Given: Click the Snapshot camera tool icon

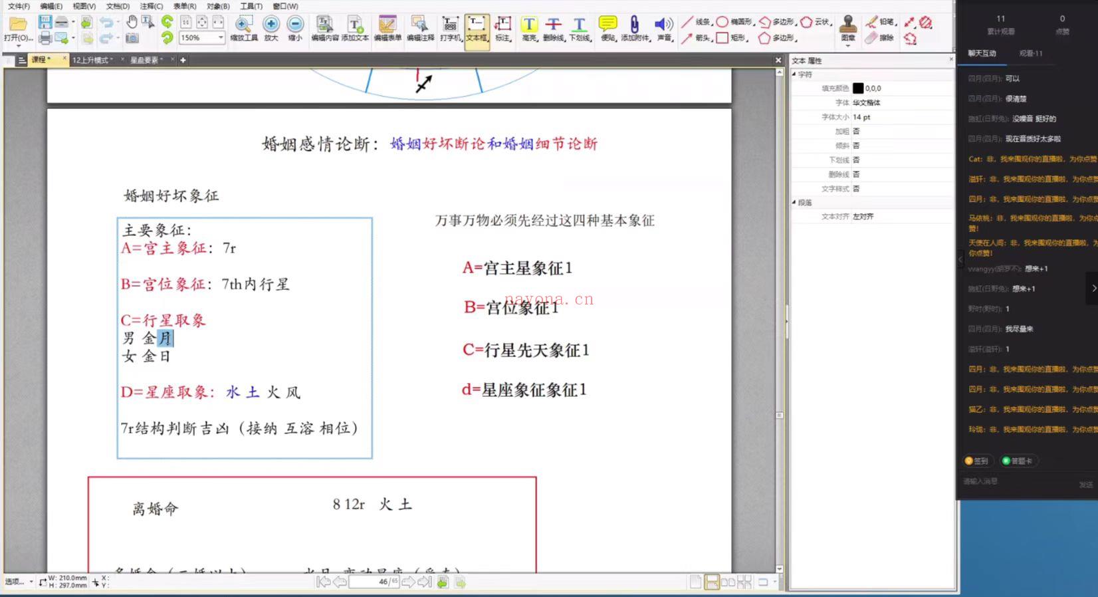Looking at the screenshot, I should point(132,38).
